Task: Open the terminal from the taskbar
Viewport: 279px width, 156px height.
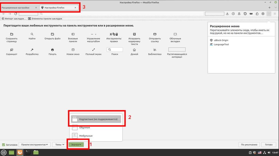Action: tap(28, 152)
